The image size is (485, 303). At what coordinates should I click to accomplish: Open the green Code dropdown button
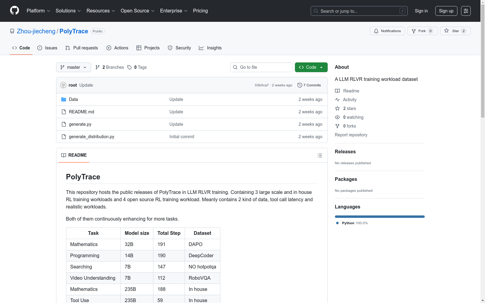point(311,67)
